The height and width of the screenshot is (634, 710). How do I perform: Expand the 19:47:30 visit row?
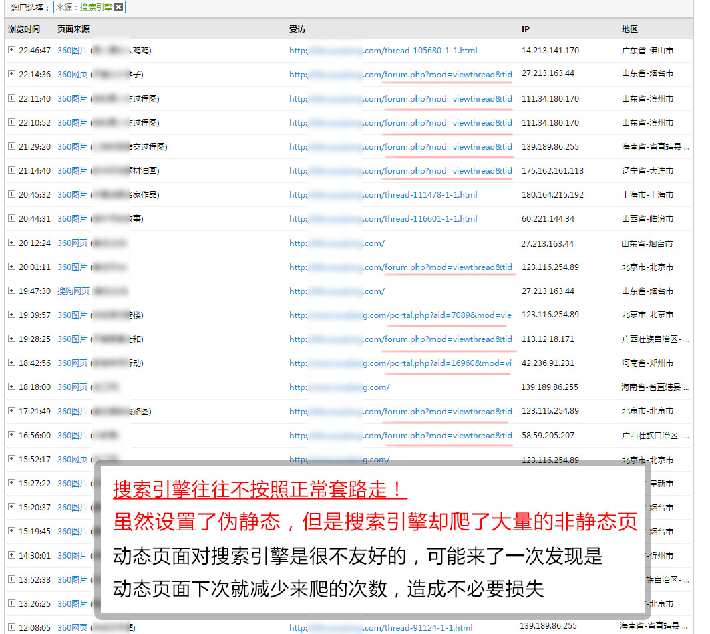pos(12,290)
